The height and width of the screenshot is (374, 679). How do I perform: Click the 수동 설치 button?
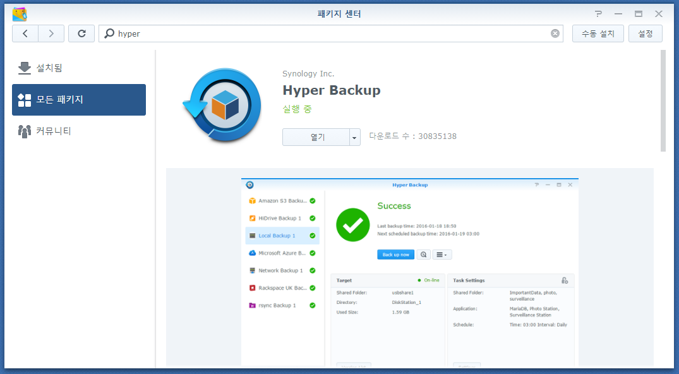(598, 33)
